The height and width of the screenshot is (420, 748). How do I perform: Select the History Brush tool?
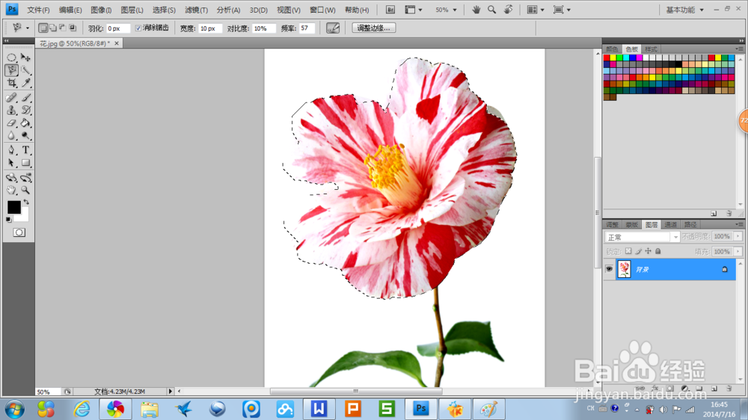click(25, 111)
